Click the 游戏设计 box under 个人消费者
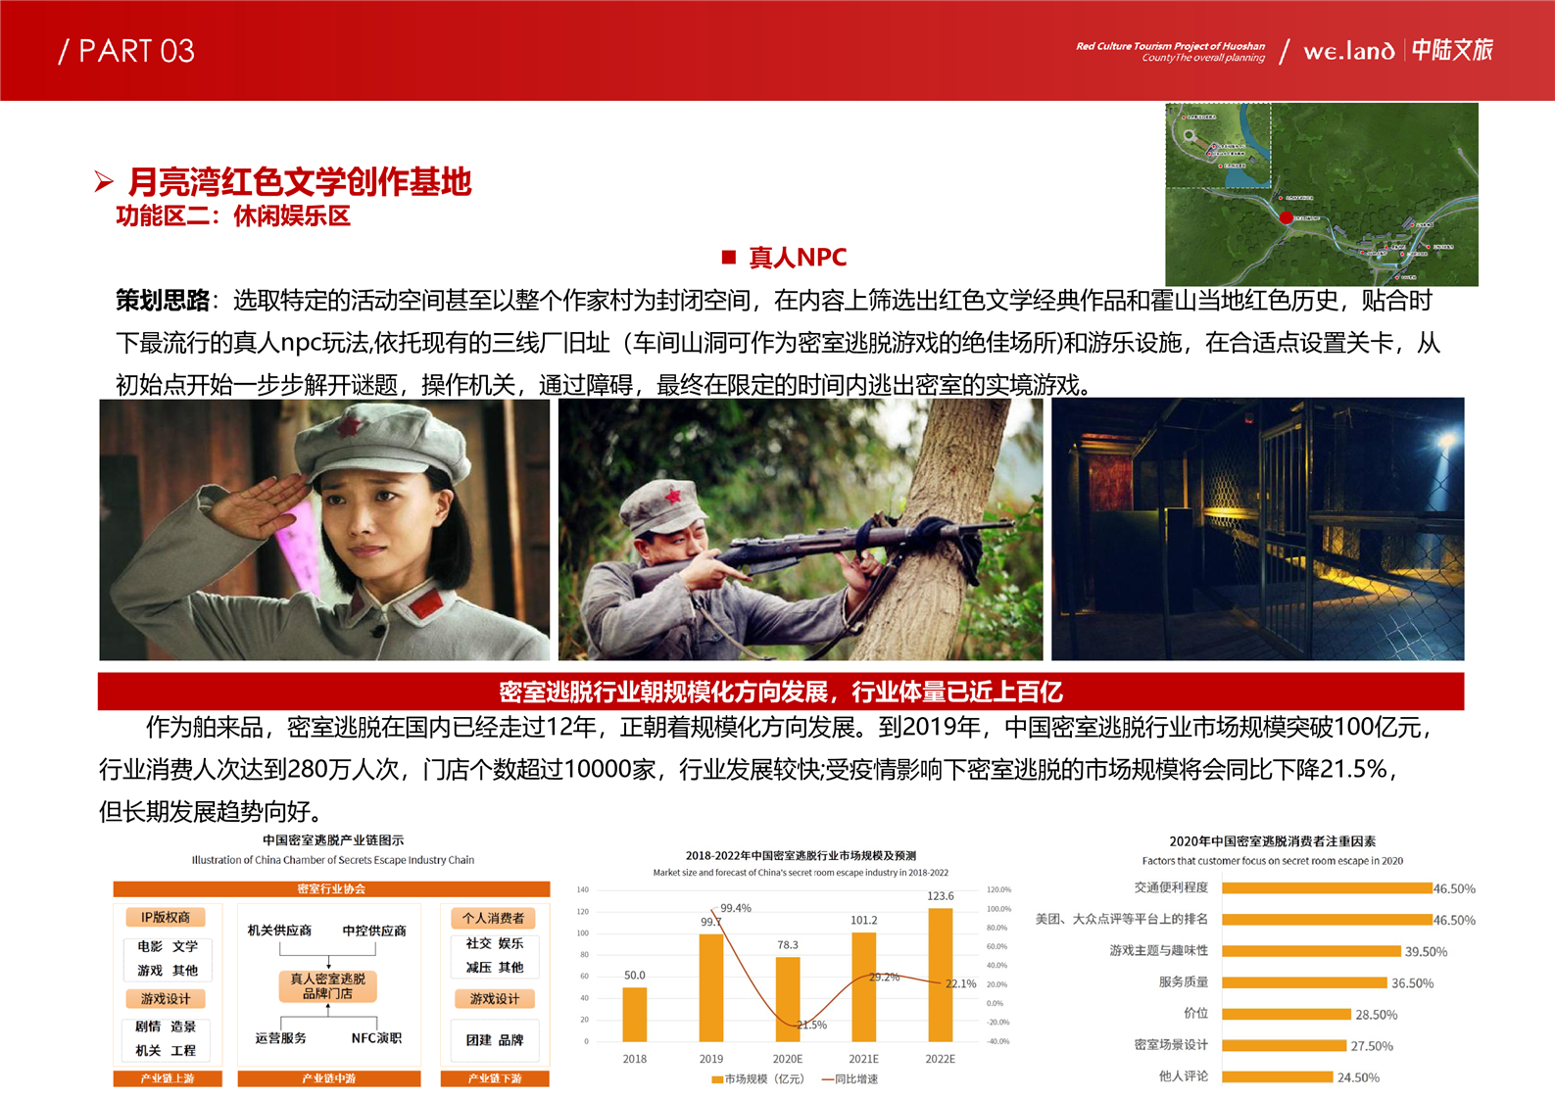The image size is (1555, 1099). 495,999
